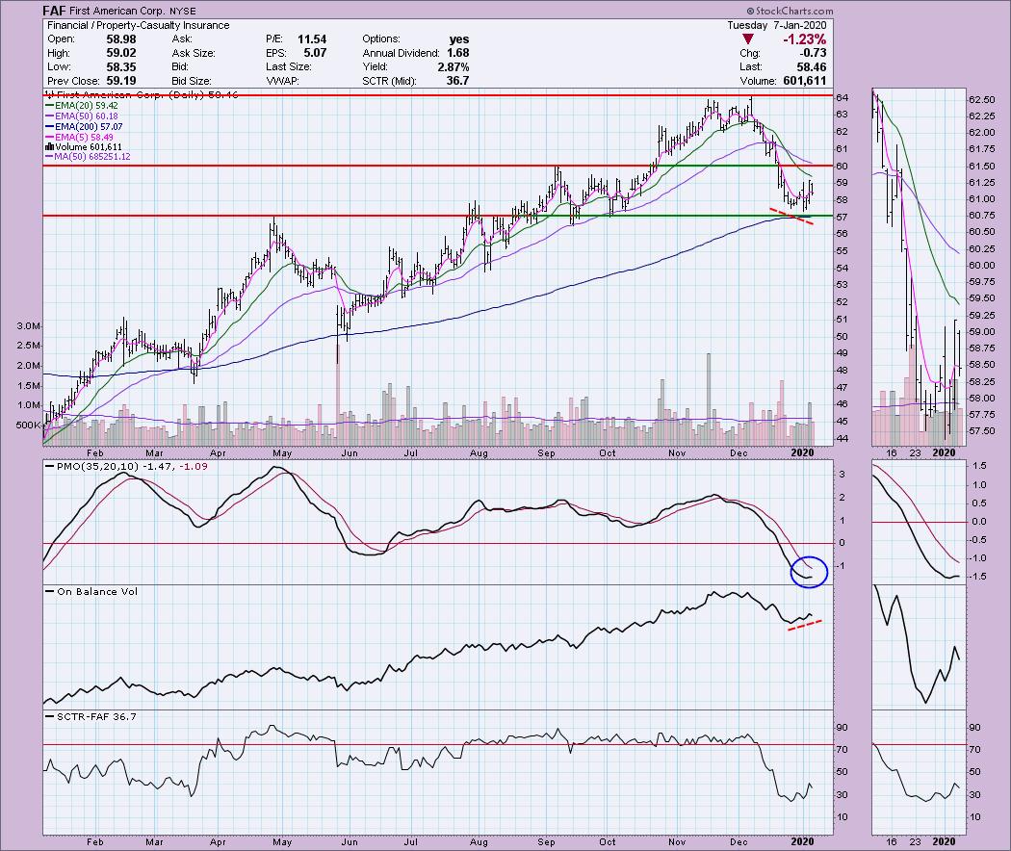Click the red dashed trendline on OBV panel
This screenshot has height=851, width=1011.
tap(805, 626)
